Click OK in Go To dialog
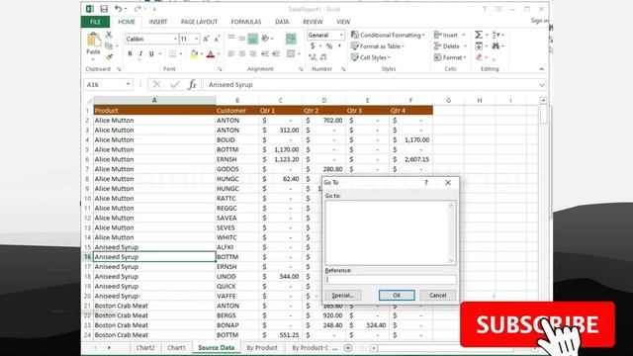The height and width of the screenshot is (356, 633). [397, 296]
